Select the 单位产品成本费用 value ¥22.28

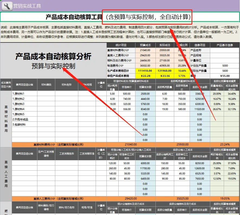[x=145, y=76]
